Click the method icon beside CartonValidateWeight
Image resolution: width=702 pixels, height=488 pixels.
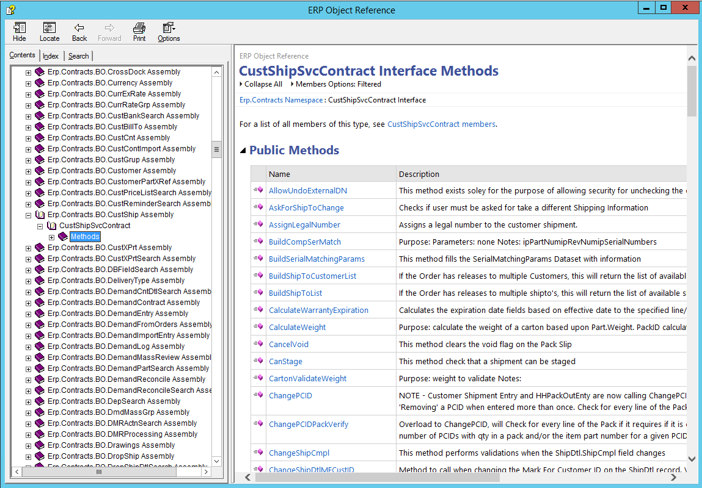258,378
